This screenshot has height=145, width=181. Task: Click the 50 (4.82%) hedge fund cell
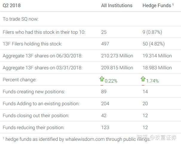154,44
